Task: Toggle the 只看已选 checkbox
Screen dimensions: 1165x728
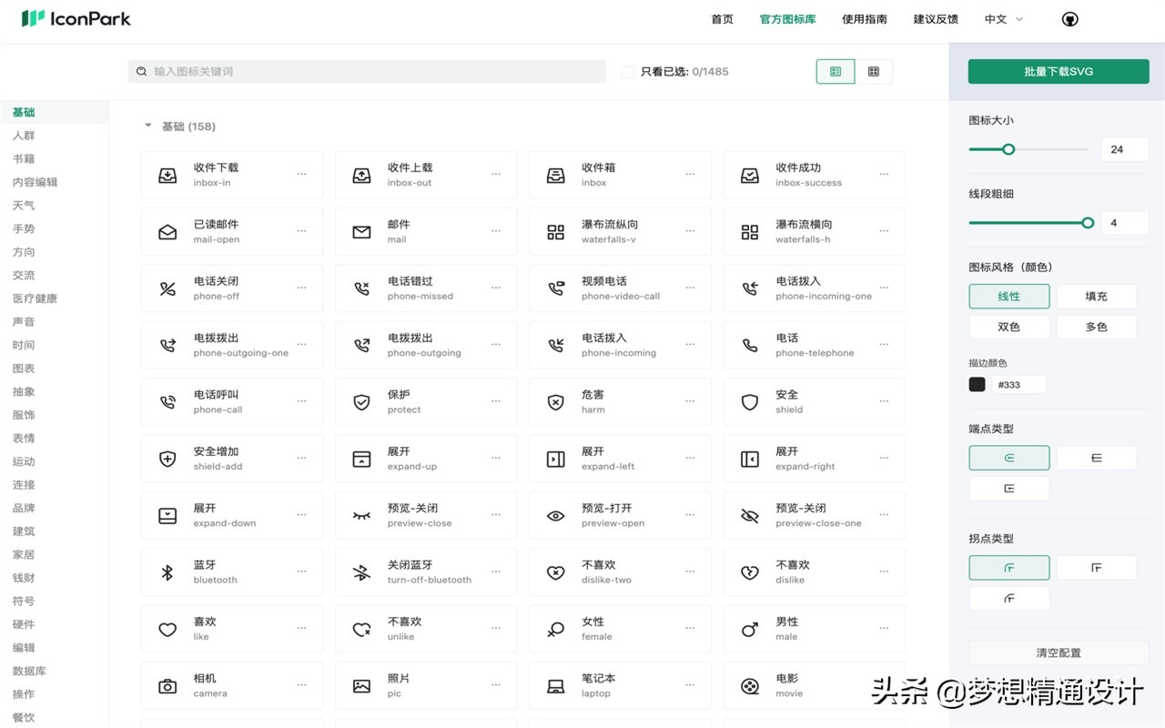Action: coord(627,72)
